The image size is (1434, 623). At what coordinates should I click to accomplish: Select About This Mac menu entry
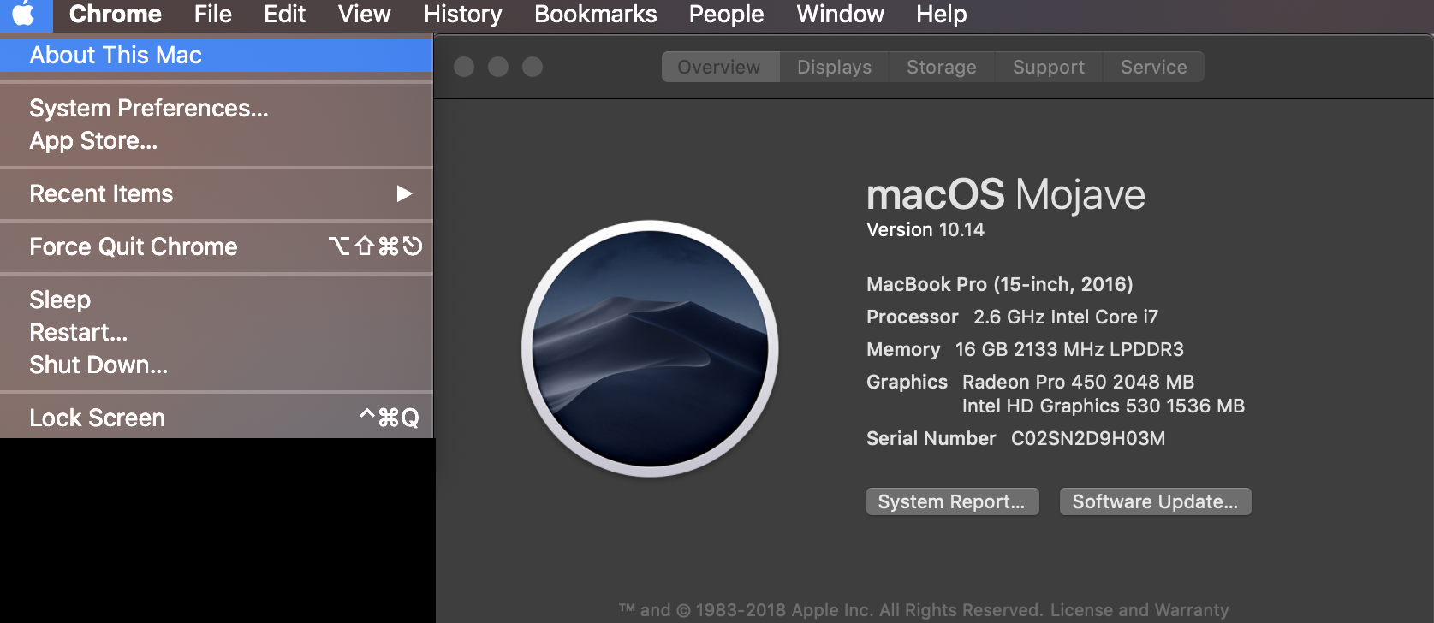[x=116, y=56]
